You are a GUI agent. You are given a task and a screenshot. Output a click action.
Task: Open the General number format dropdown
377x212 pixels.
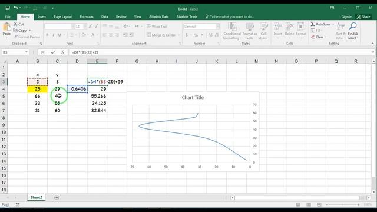pos(217,26)
